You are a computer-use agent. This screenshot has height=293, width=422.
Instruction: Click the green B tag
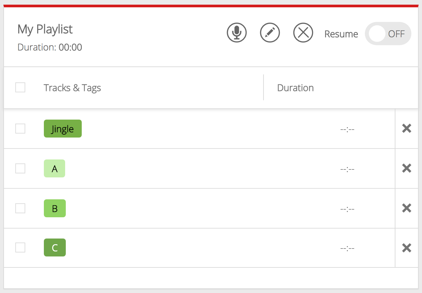pyautogui.click(x=55, y=208)
